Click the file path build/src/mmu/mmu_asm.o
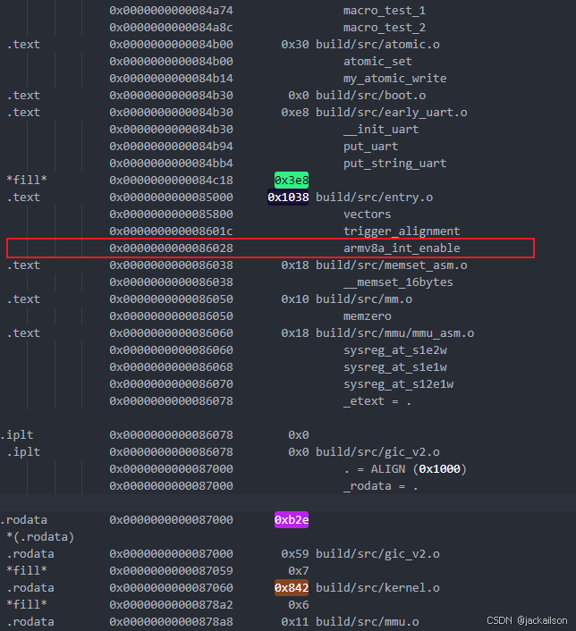 tap(394, 333)
